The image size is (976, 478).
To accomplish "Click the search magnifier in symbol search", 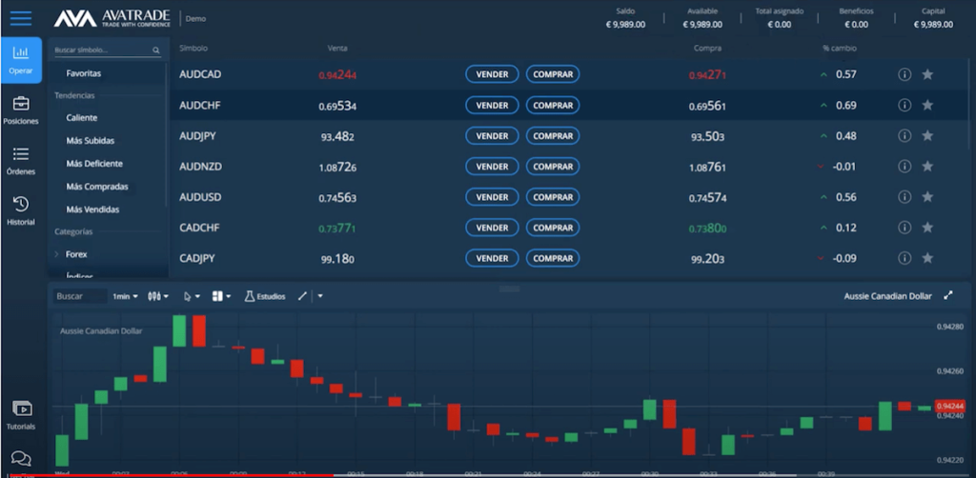I will pyautogui.click(x=156, y=50).
